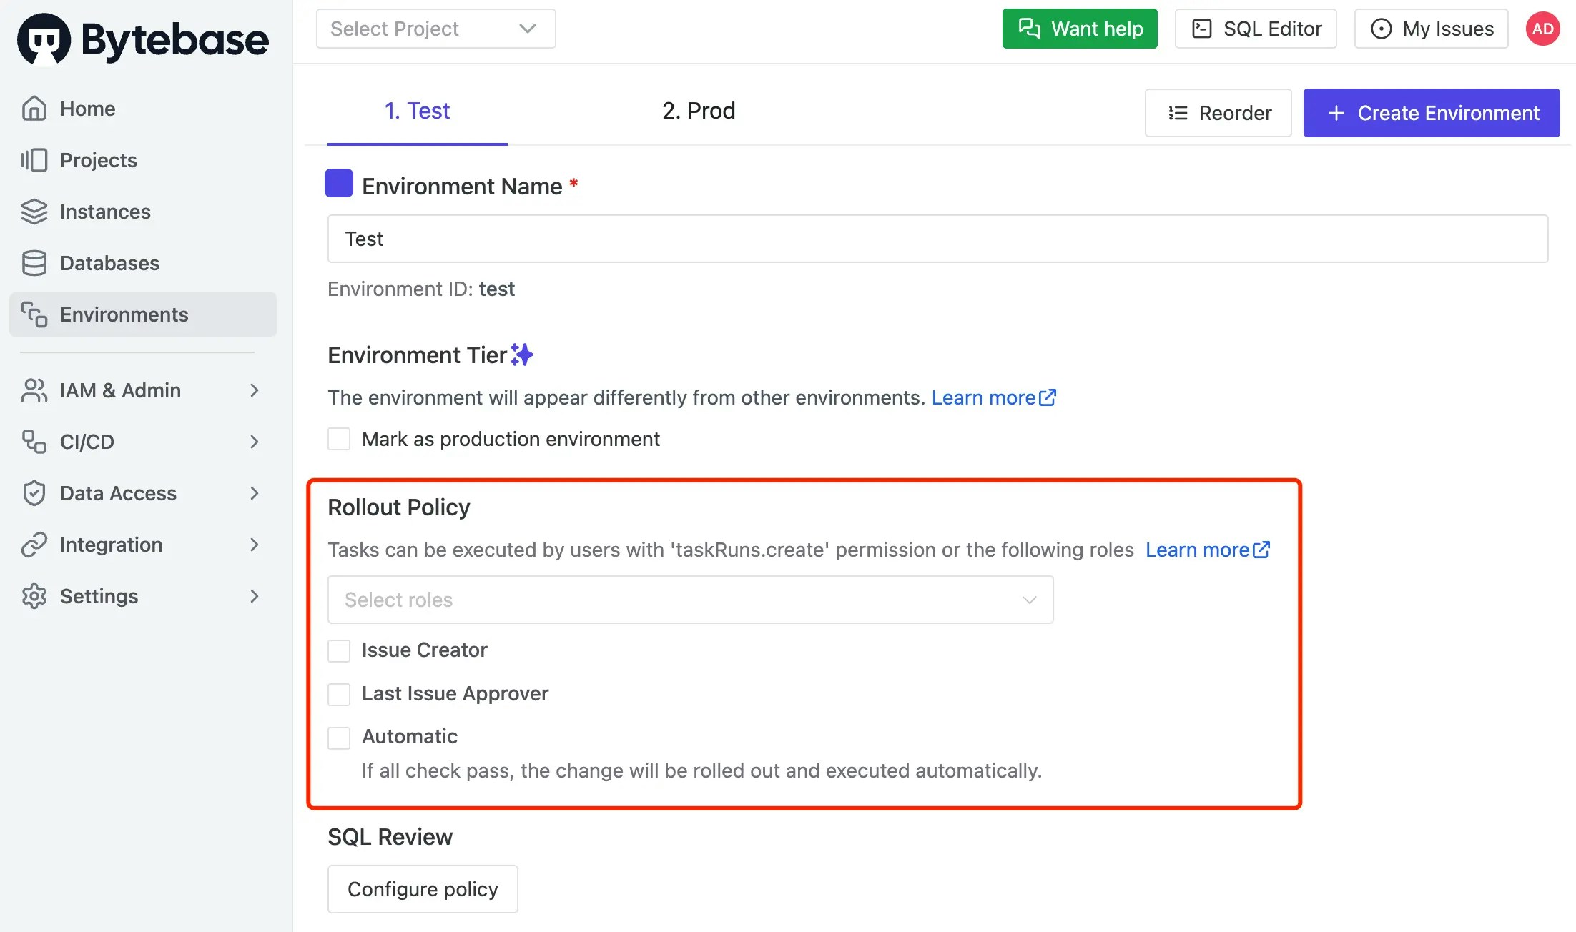This screenshot has height=932, width=1576.
Task: Click the Environment Name input field
Action: pos(937,239)
